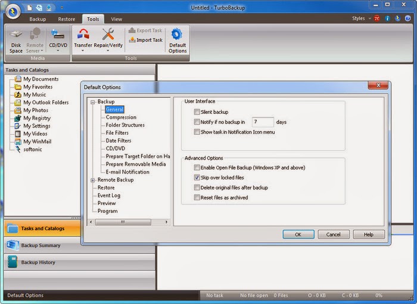Click the Tools ribbon tab
This screenshot has height=304, width=417.
(93, 19)
